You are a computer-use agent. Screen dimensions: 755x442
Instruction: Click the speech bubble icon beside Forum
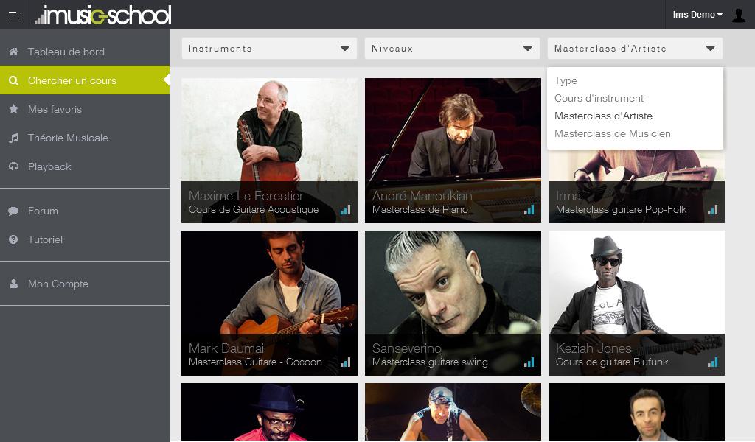(13, 211)
